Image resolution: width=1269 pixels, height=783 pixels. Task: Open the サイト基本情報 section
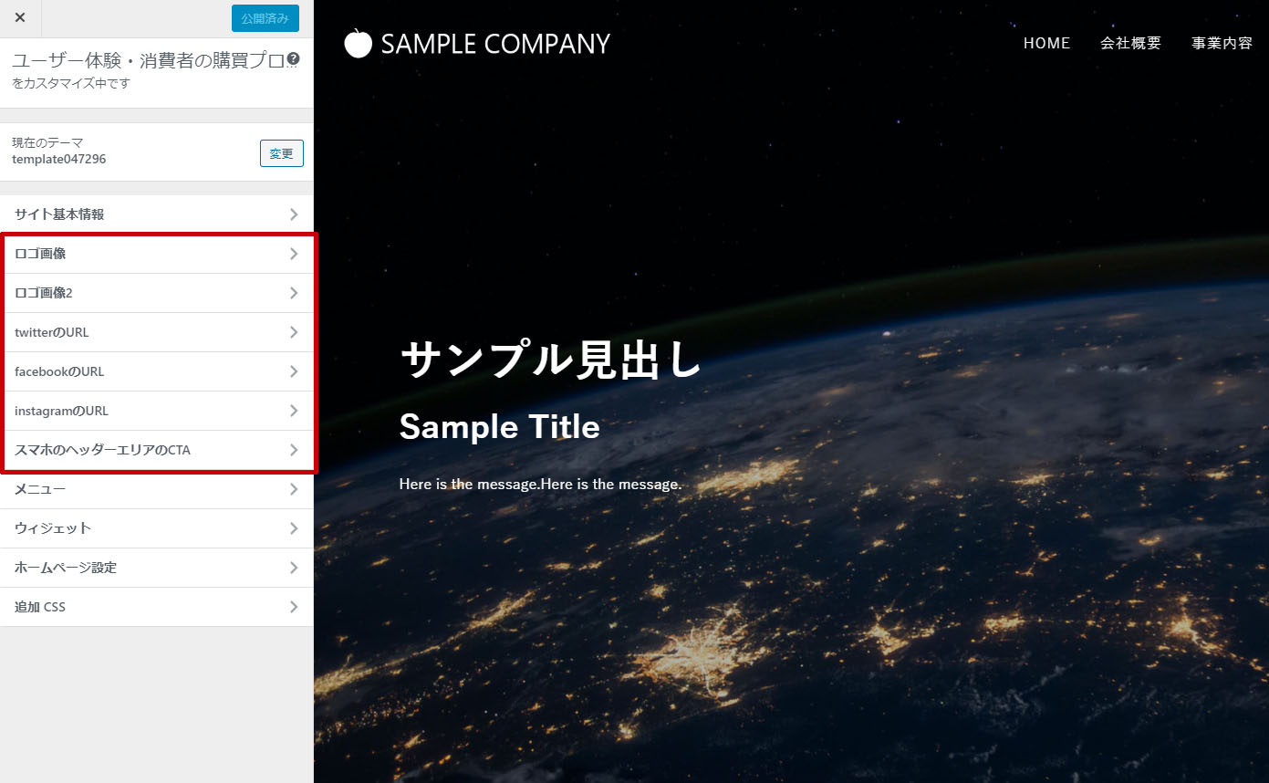[157, 214]
